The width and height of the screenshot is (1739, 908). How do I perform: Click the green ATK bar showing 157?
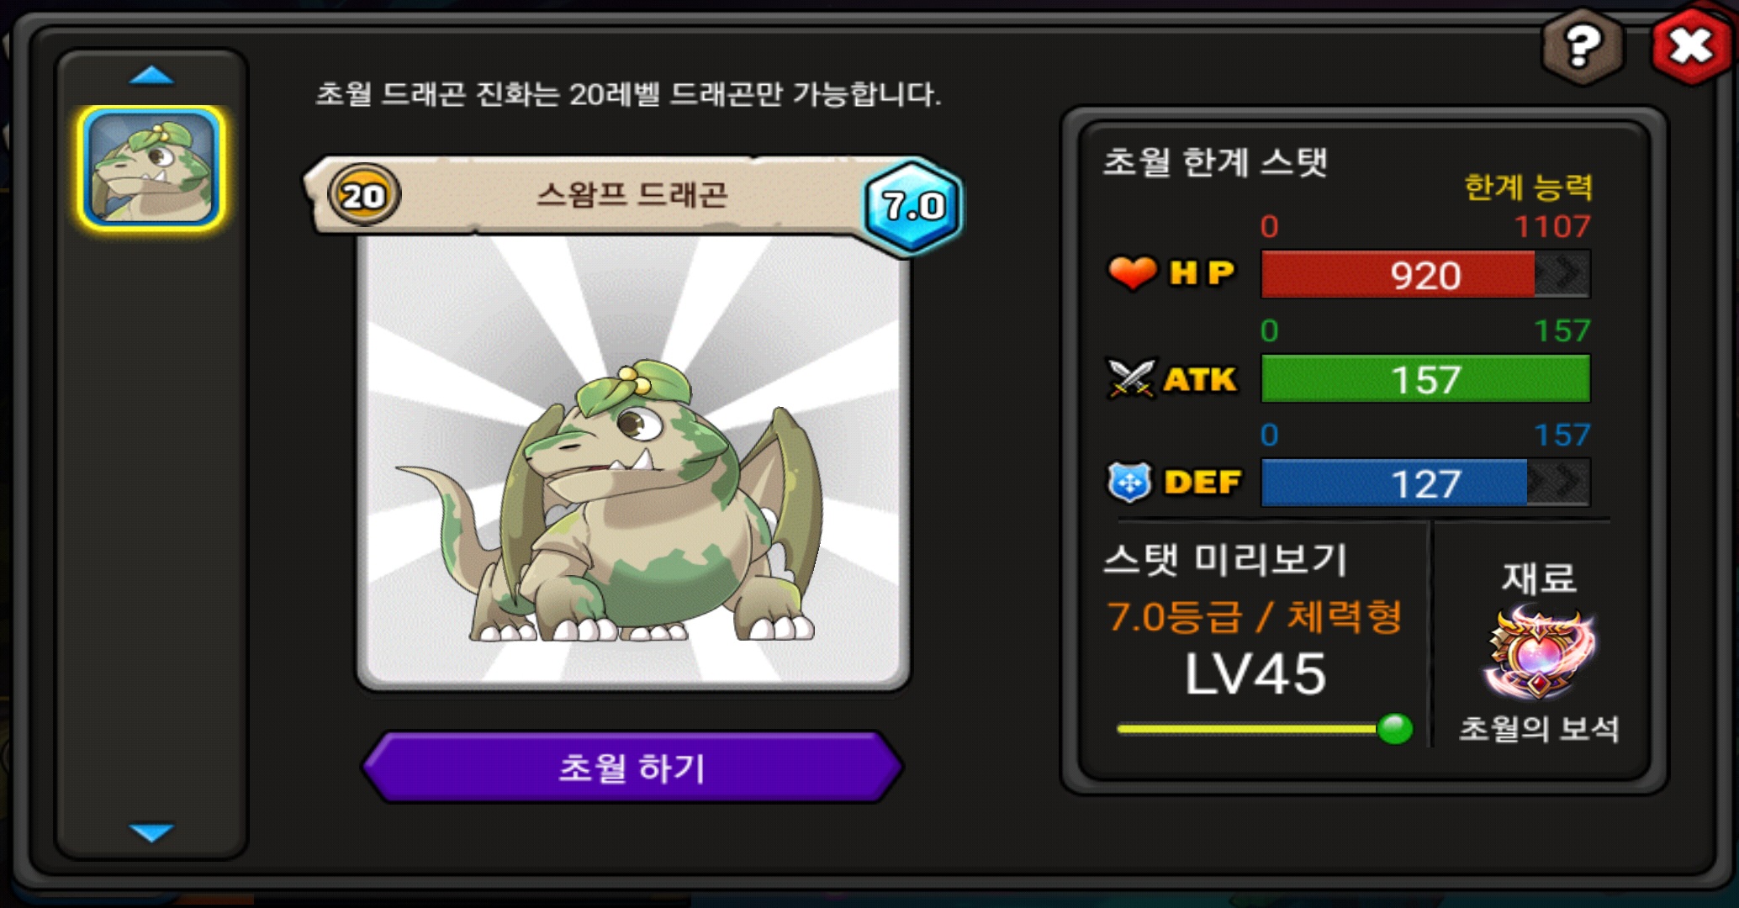point(1425,378)
